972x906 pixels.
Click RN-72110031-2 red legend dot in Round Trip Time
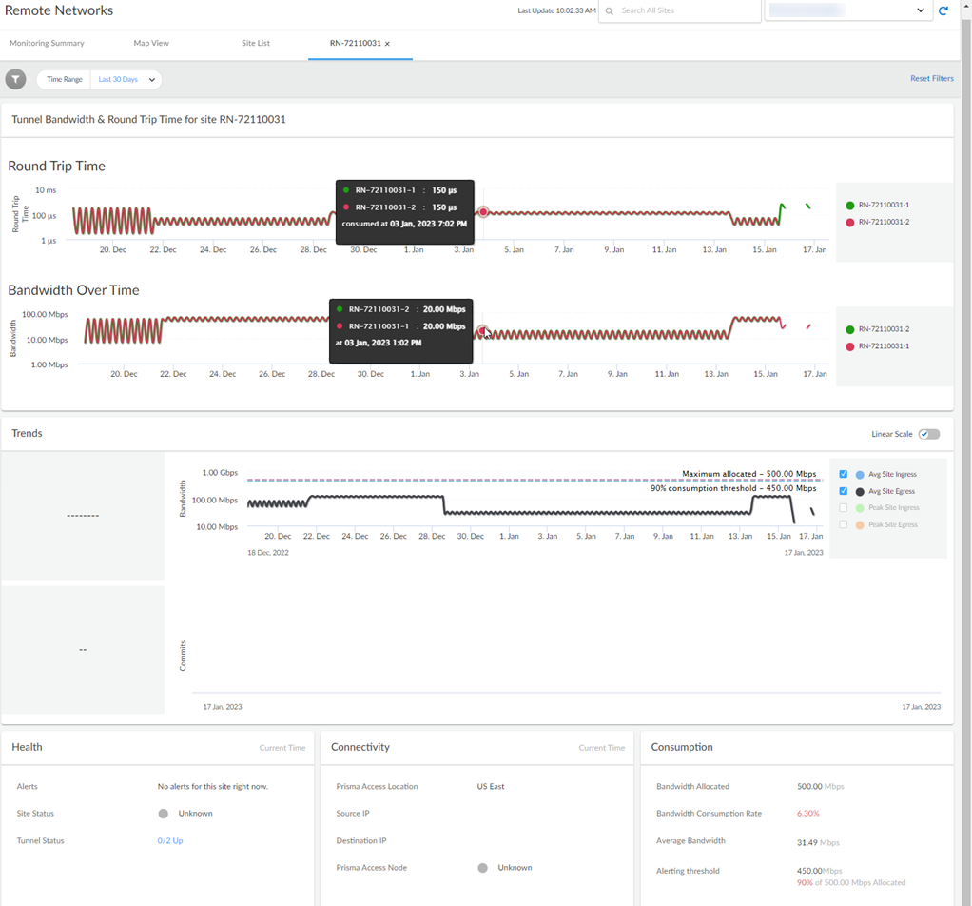[x=849, y=223]
